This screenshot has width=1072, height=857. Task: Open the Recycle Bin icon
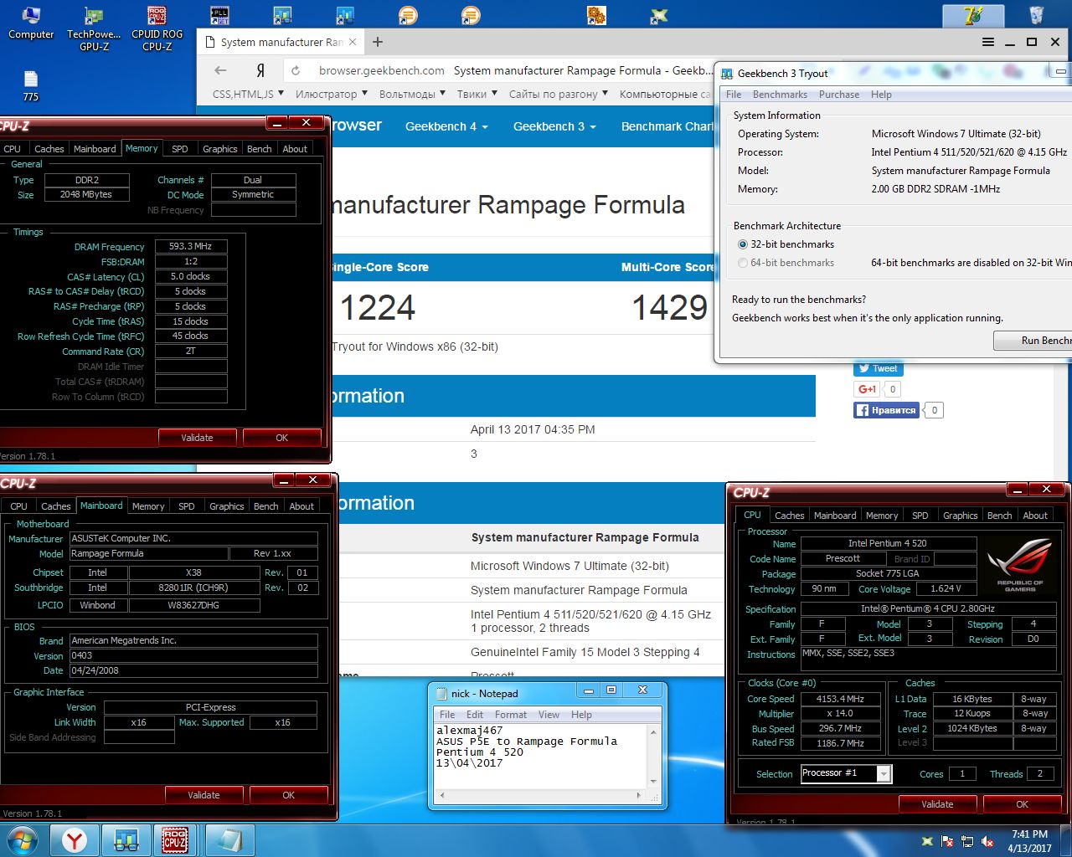click(1036, 15)
